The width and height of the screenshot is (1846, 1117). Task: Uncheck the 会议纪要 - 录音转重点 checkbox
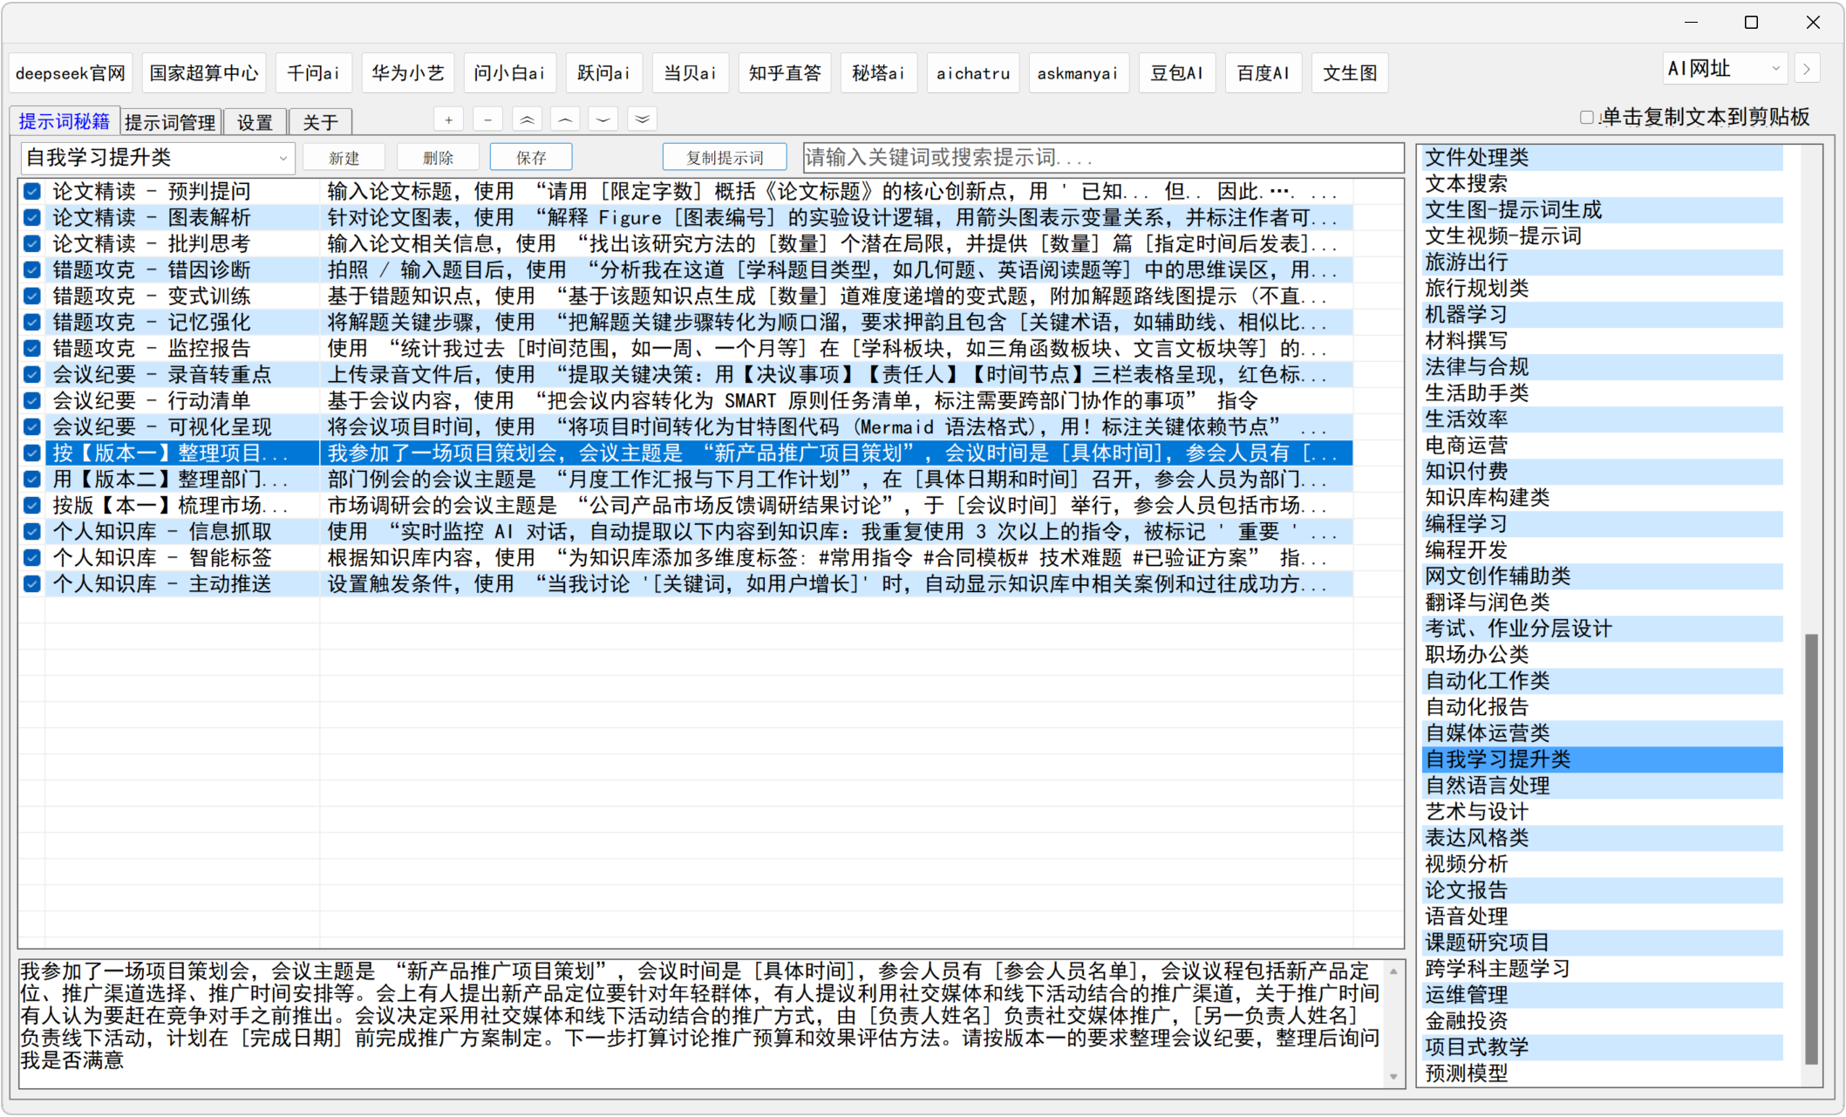pyautogui.click(x=32, y=374)
